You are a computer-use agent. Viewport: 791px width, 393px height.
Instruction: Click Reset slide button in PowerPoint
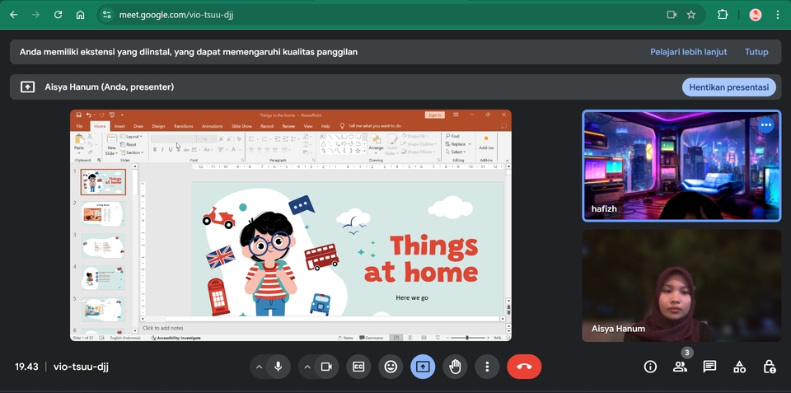(129, 144)
